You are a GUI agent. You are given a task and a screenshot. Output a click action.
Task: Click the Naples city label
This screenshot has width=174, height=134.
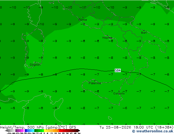click(107, 38)
